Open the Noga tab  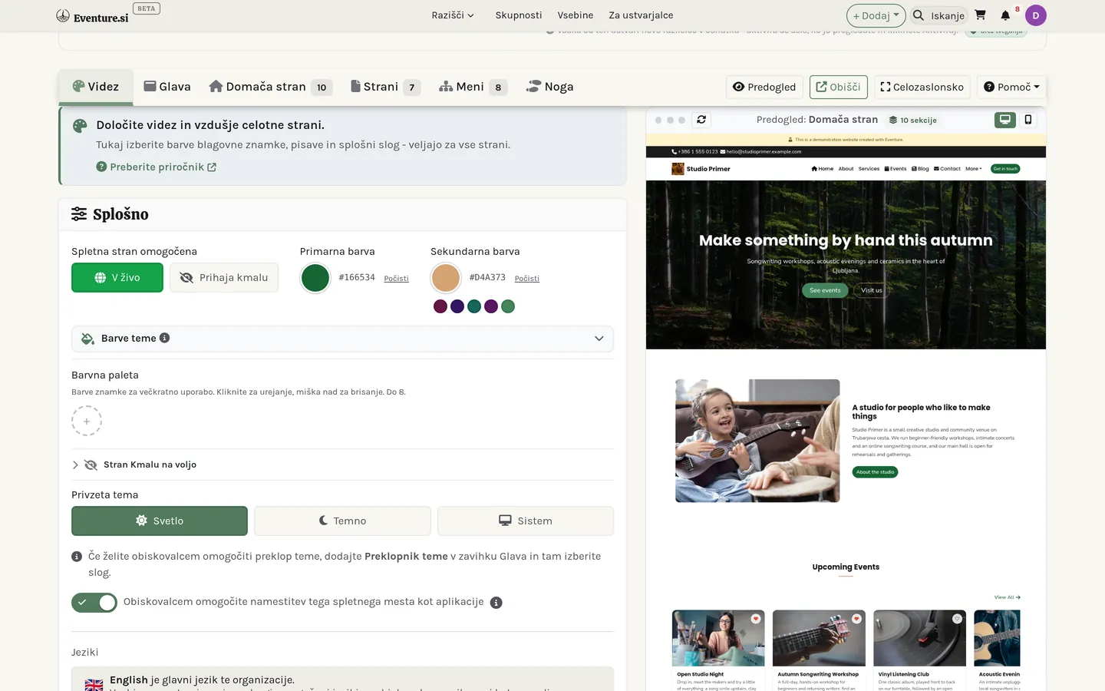(549, 87)
